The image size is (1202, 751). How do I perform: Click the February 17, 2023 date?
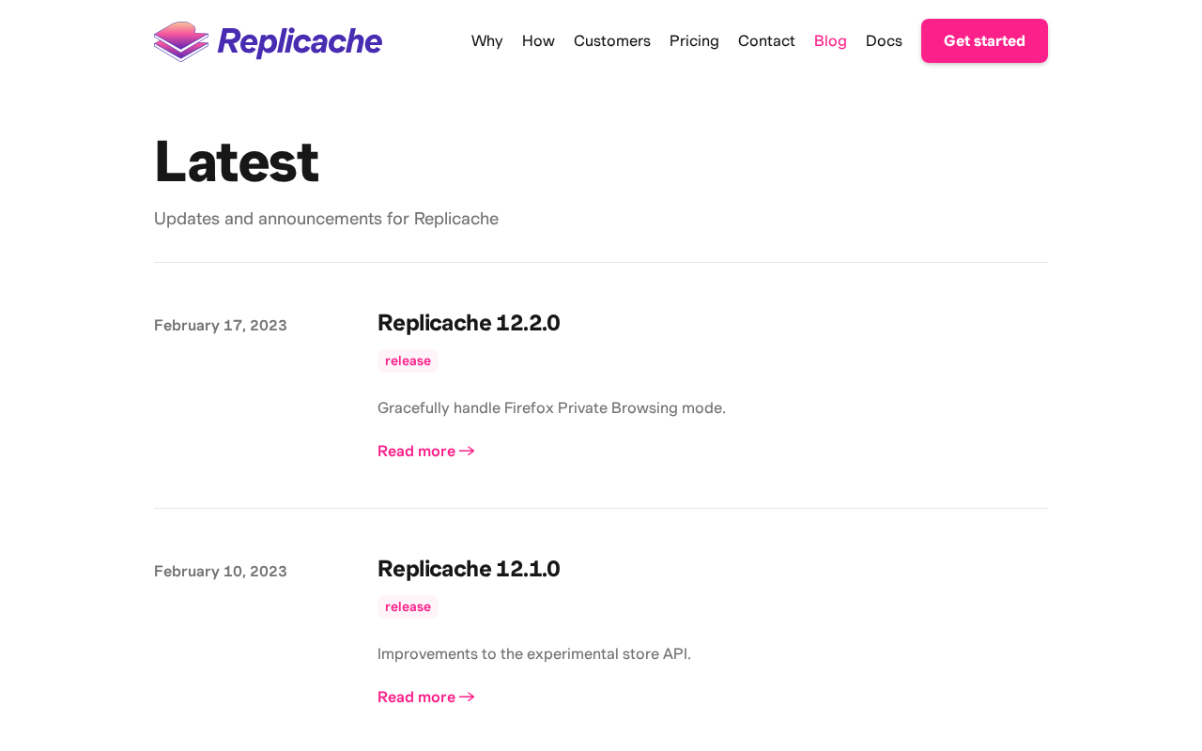[221, 326]
